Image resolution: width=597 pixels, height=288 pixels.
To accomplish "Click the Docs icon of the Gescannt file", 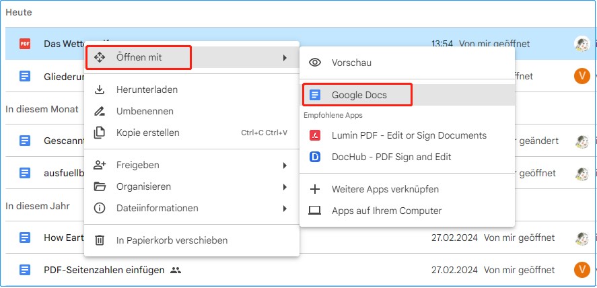I will tap(25, 141).
